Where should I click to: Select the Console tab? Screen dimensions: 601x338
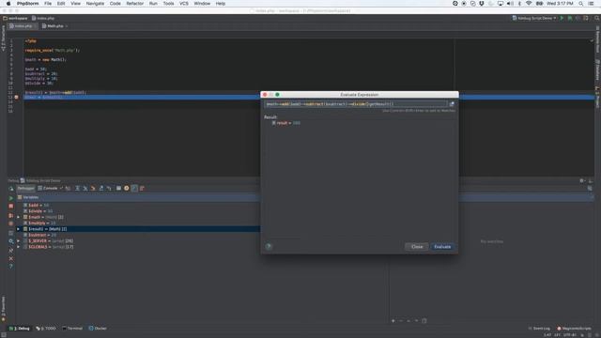48,188
